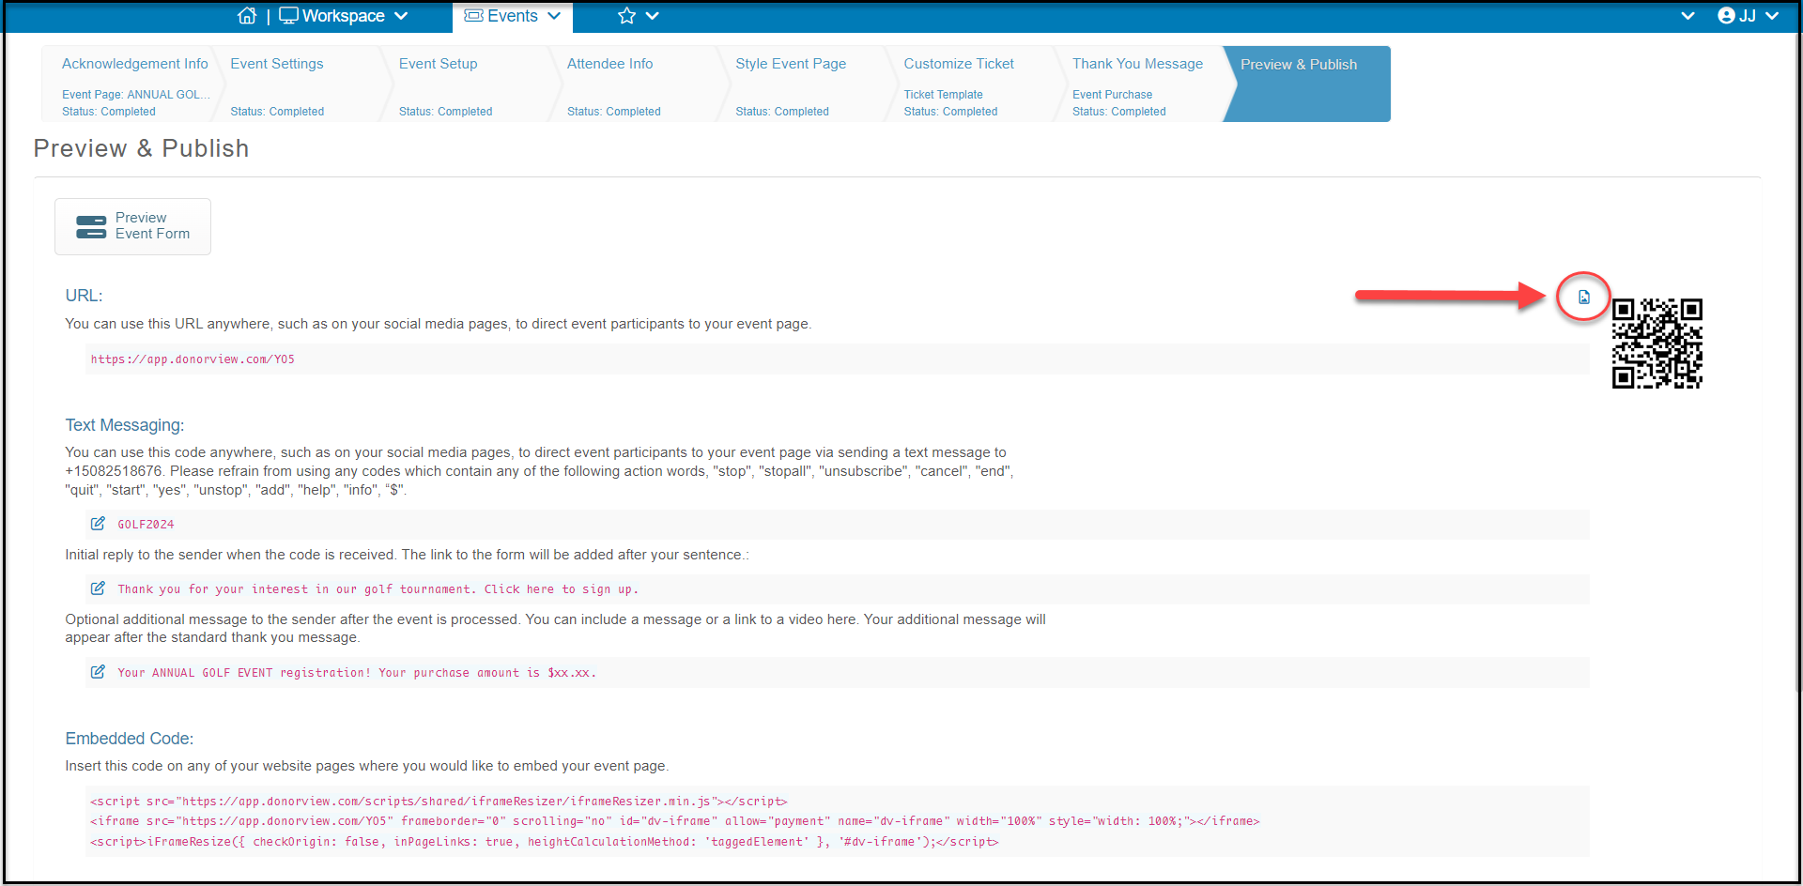The width and height of the screenshot is (1803, 886).
Task: Open the Style Event Page step
Action: [800, 84]
